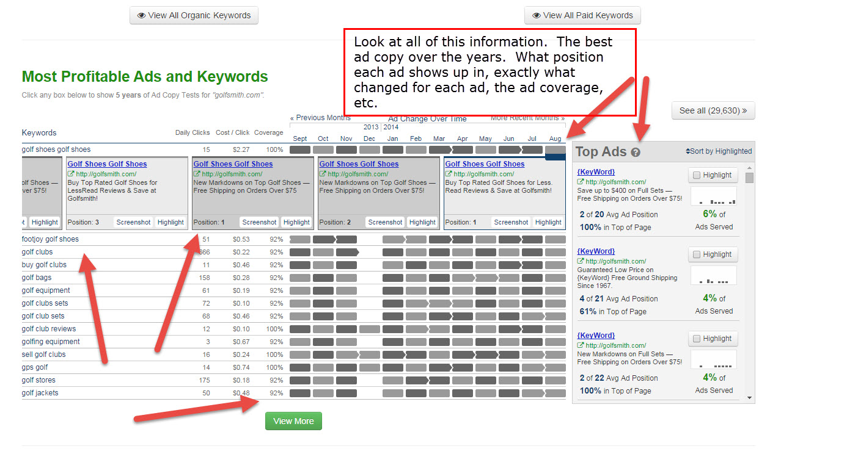The height and width of the screenshot is (457, 847).
Task: Click external-link icon of the first Top Ads entry
Action: tap(580, 182)
